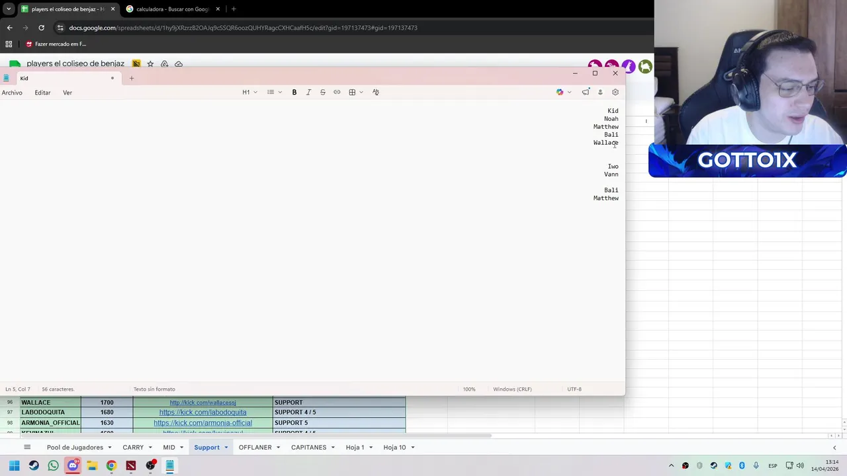Image resolution: width=847 pixels, height=476 pixels.
Task: Click the 100% zoom status in Notepad
Action: tap(469, 389)
